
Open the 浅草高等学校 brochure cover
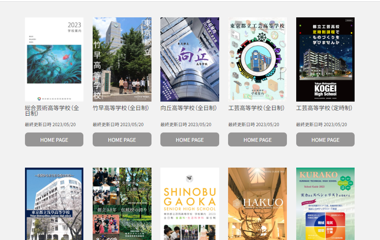[x=54, y=204]
